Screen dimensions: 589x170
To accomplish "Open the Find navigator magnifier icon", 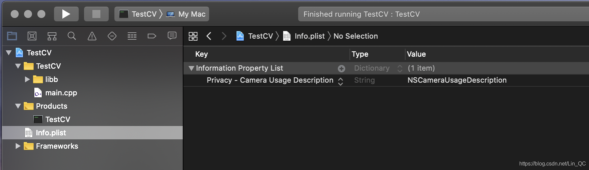I will [x=72, y=36].
